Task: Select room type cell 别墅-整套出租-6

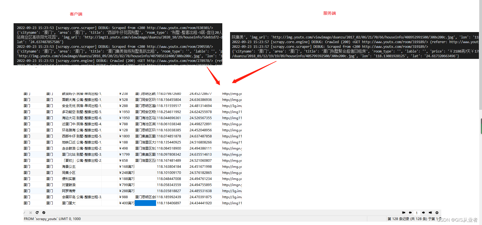Action: pyautogui.click(x=89, y=118)
